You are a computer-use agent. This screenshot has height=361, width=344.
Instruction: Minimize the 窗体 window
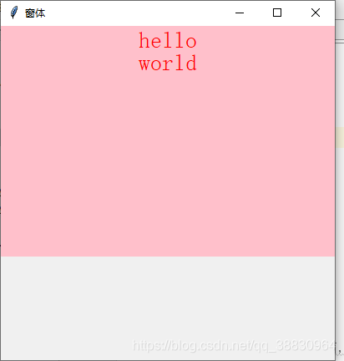click(x=240, y=13)
